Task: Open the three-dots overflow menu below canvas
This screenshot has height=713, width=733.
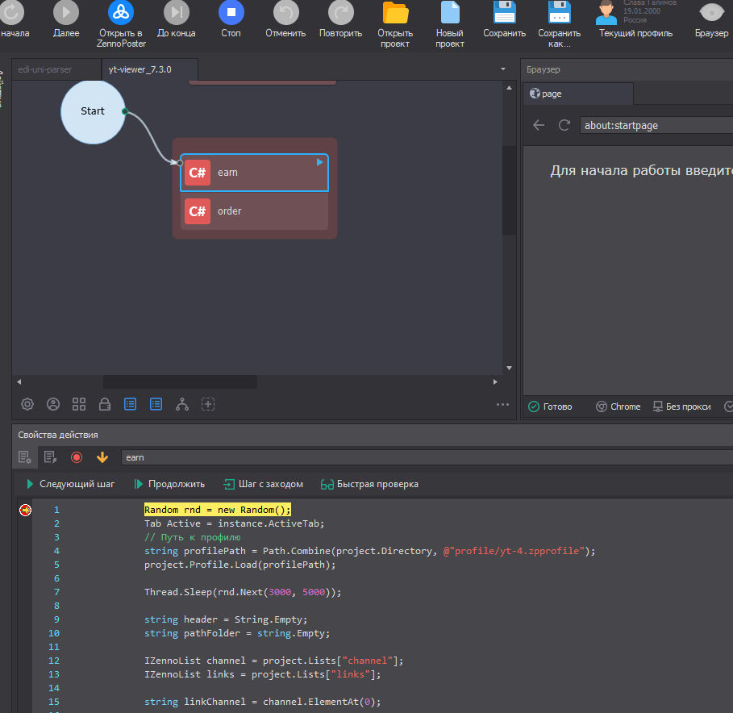Action: [x=502, y=405]
